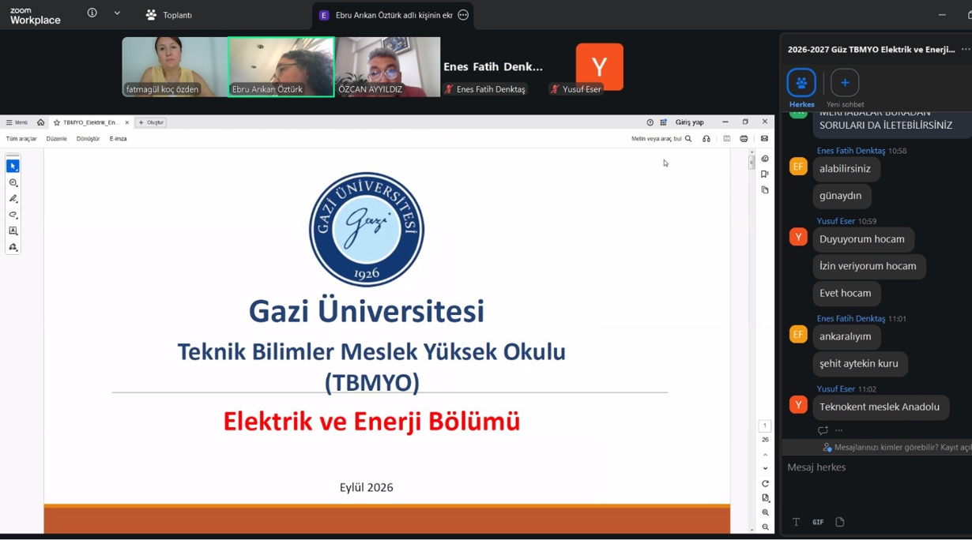Open the apps grid icon in PDF viewer
Screen dimensions: 972x540
coord(664,122)
